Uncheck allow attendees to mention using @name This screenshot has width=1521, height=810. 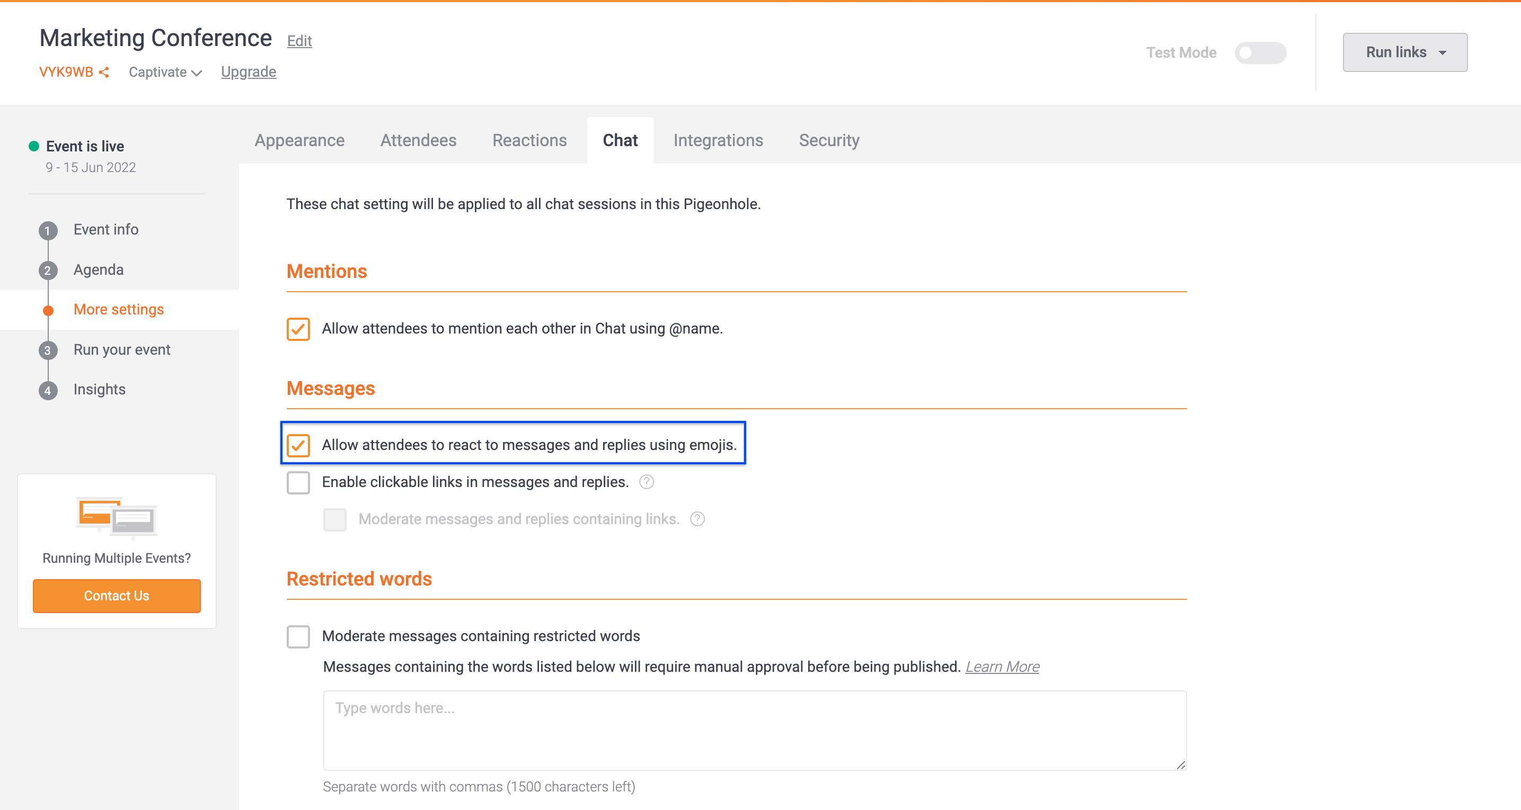[x=298, y=329]
